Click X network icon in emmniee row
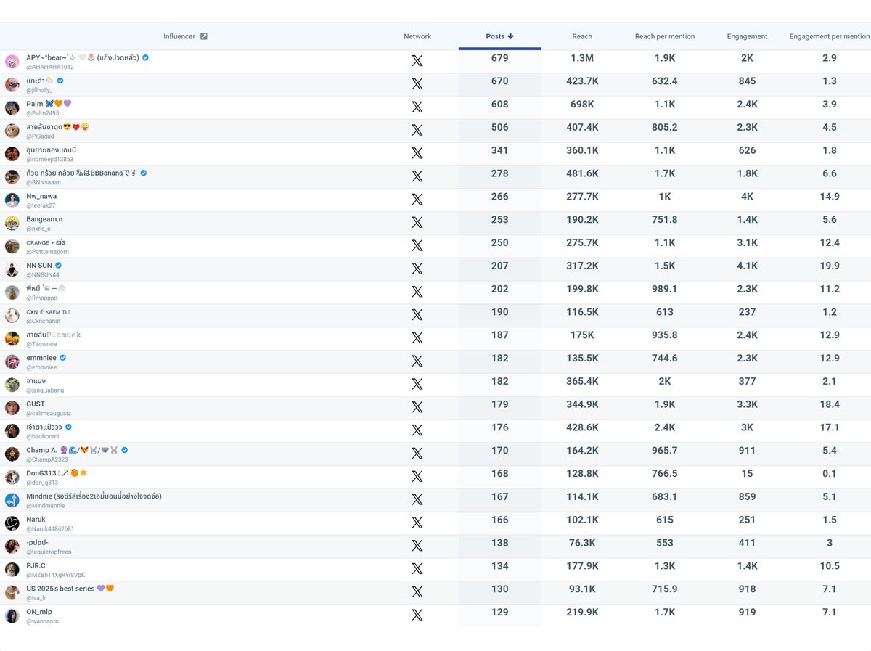The image size is (871, 651). coord(417,361)
